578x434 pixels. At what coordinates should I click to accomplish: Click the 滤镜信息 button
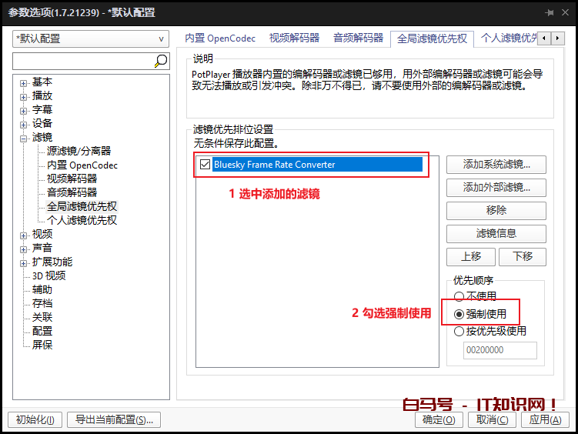pyautogui.click(x=496, y=234)
